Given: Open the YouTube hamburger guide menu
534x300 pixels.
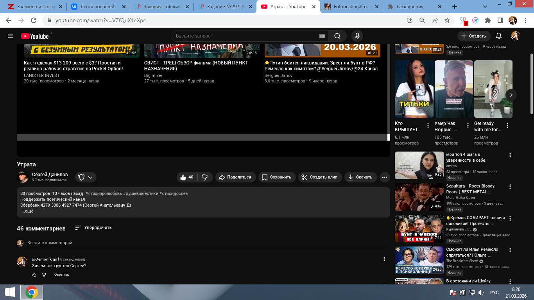Looking at the screenshot, I should (11, 36).
